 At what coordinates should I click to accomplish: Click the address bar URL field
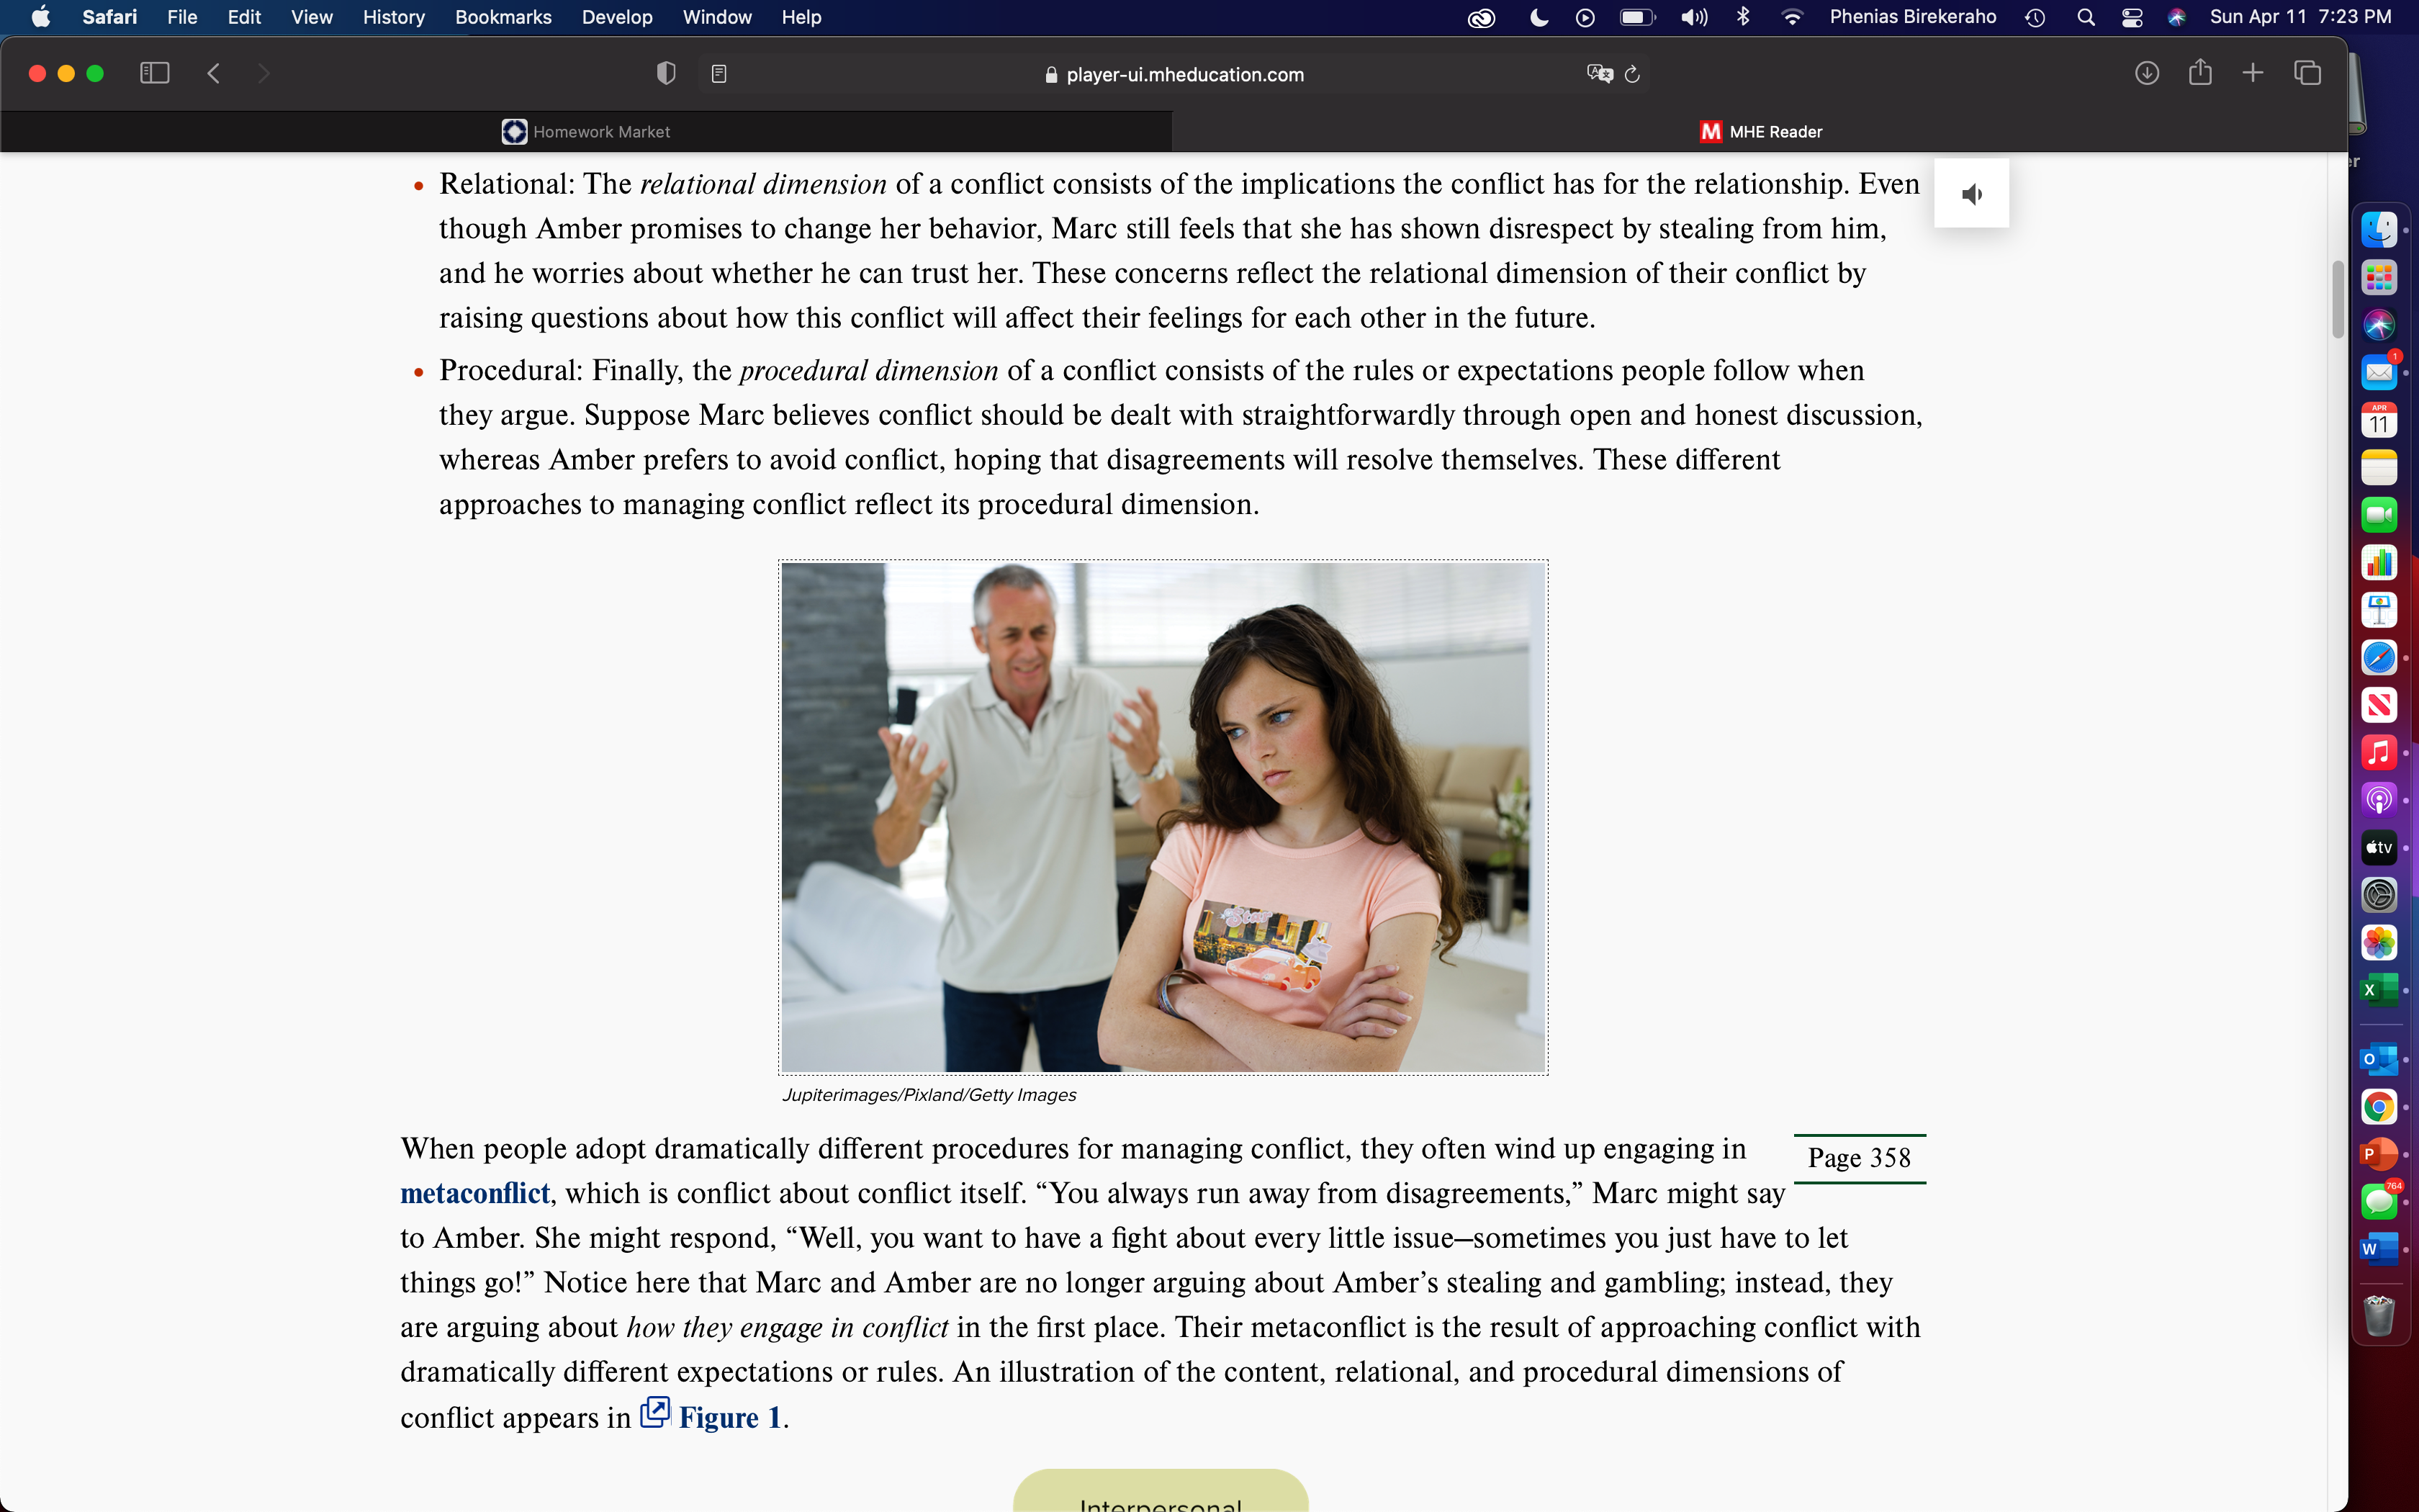(x=1174, y=74)
